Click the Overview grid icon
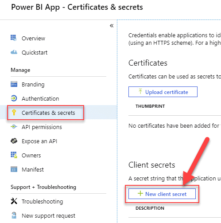The height and width of the screenshot is (223, 221). click(x=14, y=38)
